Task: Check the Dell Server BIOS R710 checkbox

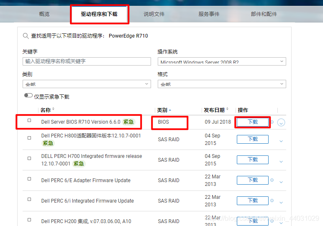Action: point(29,120)
